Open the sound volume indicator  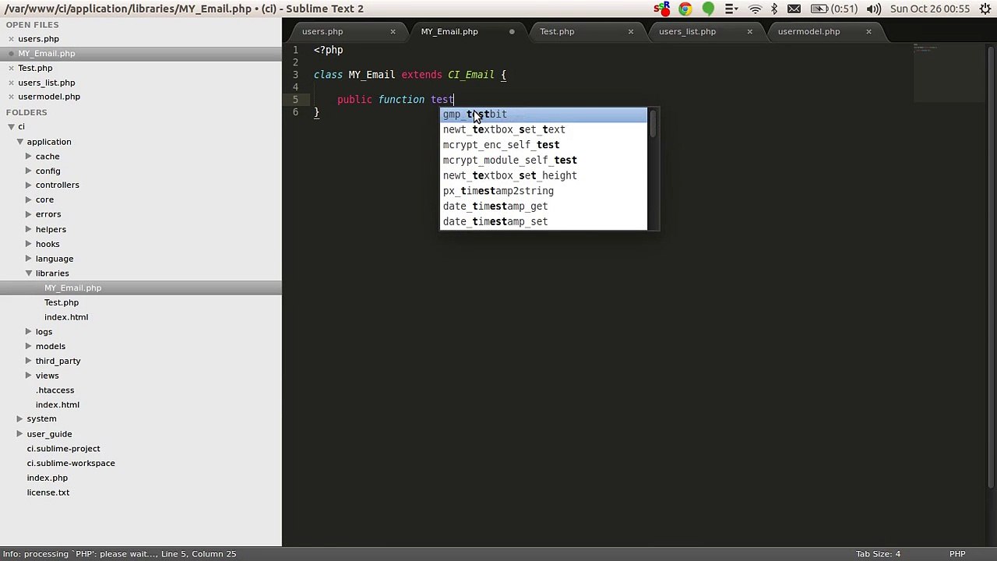point(874,9)
